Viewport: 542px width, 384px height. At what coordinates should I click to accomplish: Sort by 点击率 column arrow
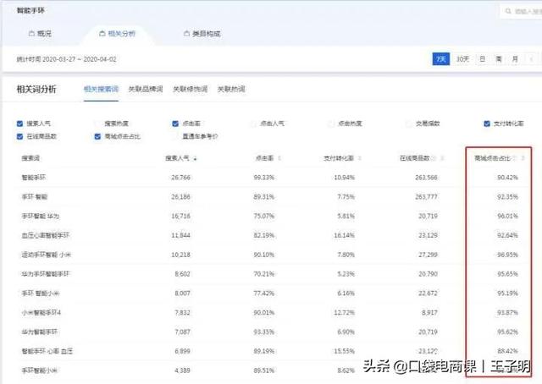point(279,158)
